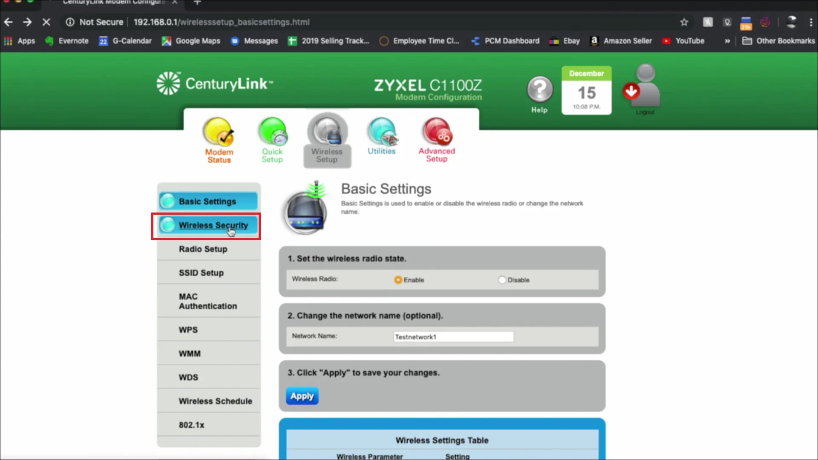
Task: Click the Network Name input field
Action: (x=453, y=337)
